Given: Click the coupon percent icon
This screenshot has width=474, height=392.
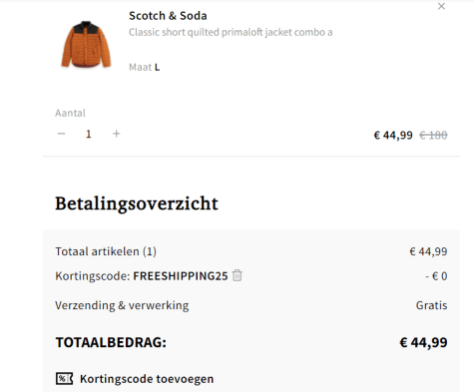Looking at the screenshot, I should [64, 378].
